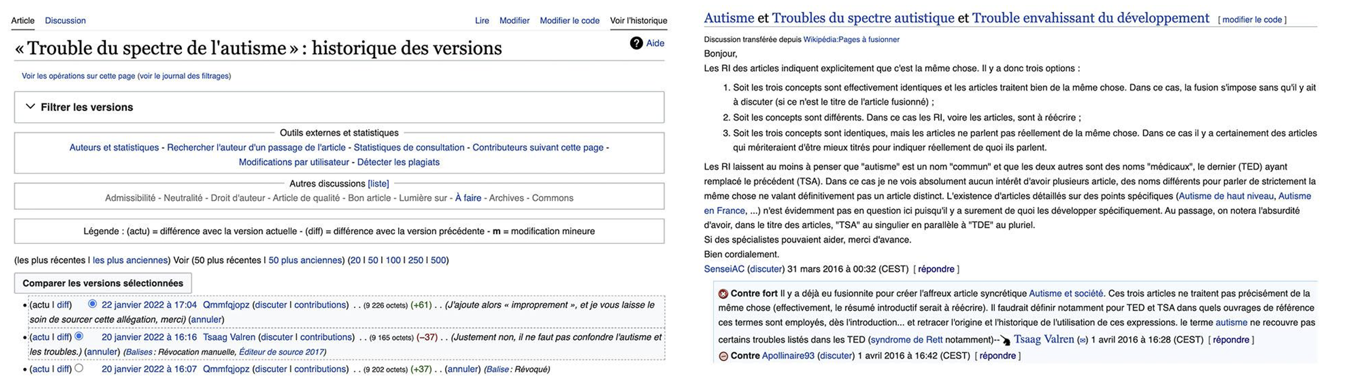Show 500 versions per page

pyautogui.click(x=438, y=260)
